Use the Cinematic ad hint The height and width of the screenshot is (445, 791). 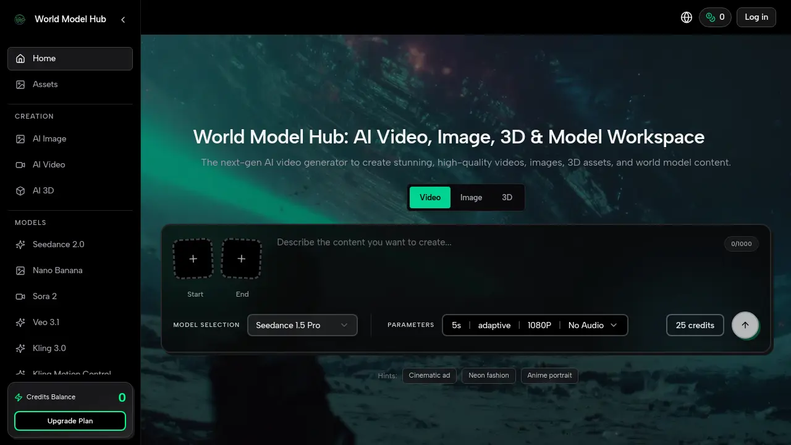click(429, 376)
